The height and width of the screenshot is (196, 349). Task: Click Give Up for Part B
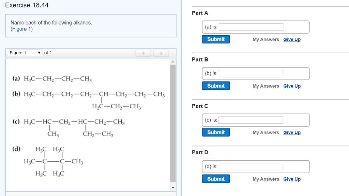(x=292, y=86)
